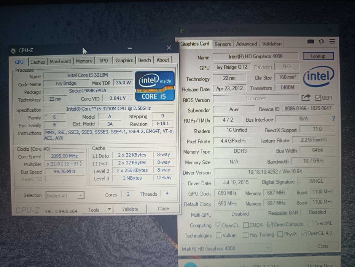Open the CPU-Z Caches tab
The width and height of the screenshot is (355, 267).
click(x=38, y=62)
